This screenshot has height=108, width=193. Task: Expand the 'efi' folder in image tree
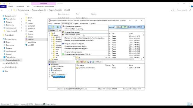coord(49,33)
